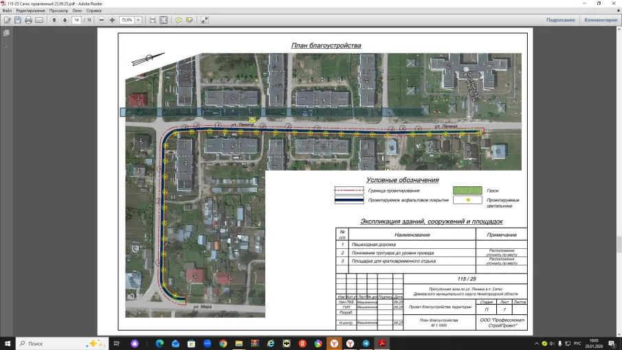Open Windows Start menu

click(x=8, y=343)
